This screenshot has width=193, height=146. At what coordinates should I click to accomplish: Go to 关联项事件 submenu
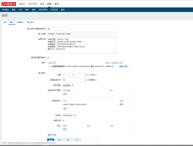(x=43, y=10)
